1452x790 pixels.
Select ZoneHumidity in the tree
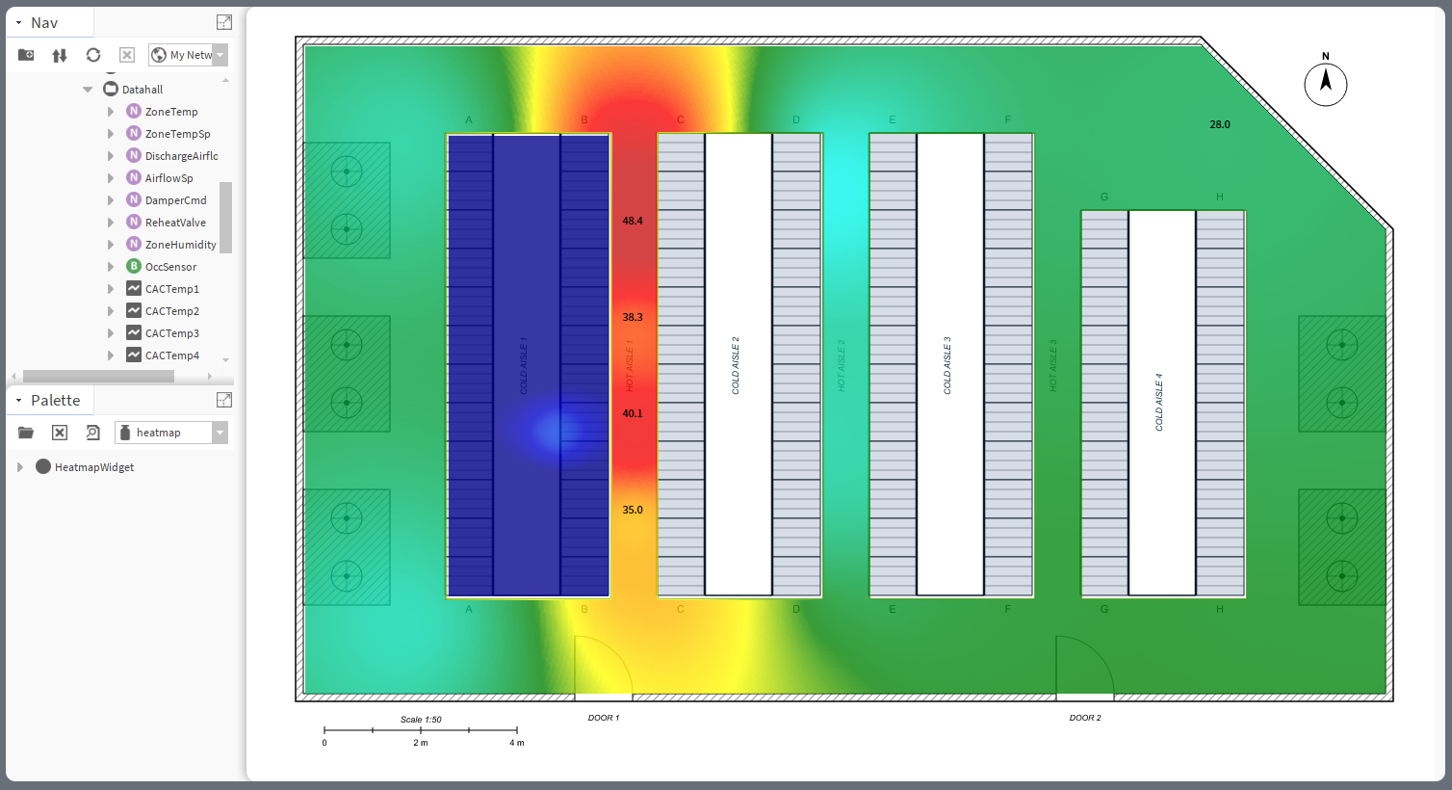[x=180, y=245]
